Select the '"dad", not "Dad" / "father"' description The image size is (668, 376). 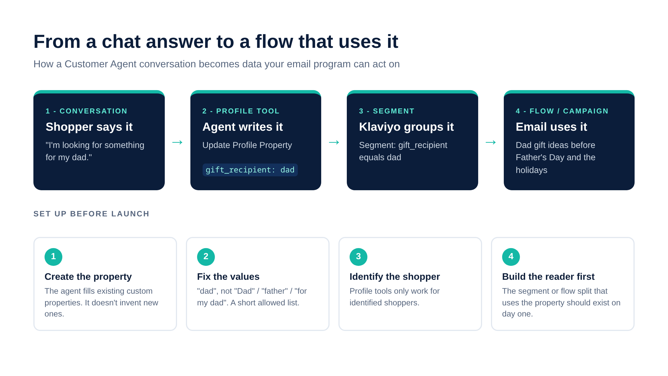click(252, 297)
